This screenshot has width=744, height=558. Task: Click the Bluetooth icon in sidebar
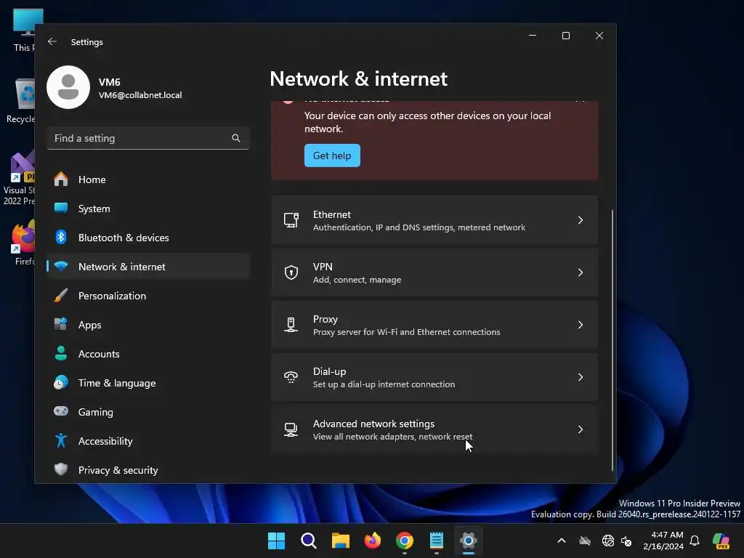coord(61,238)
